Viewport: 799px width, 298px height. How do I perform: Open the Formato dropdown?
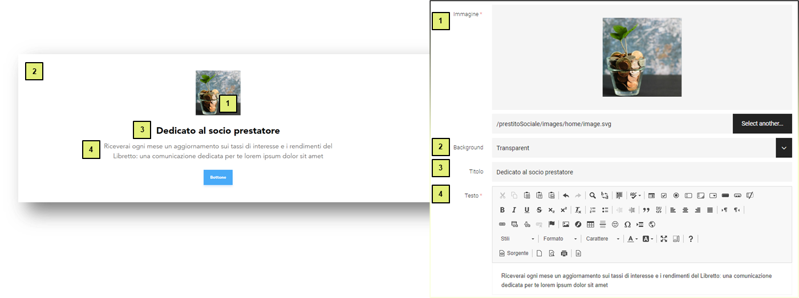point(560,239)
